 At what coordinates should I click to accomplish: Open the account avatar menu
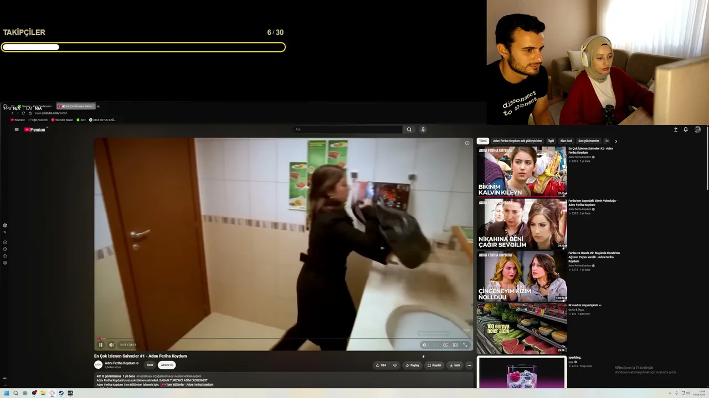(697, 129)
